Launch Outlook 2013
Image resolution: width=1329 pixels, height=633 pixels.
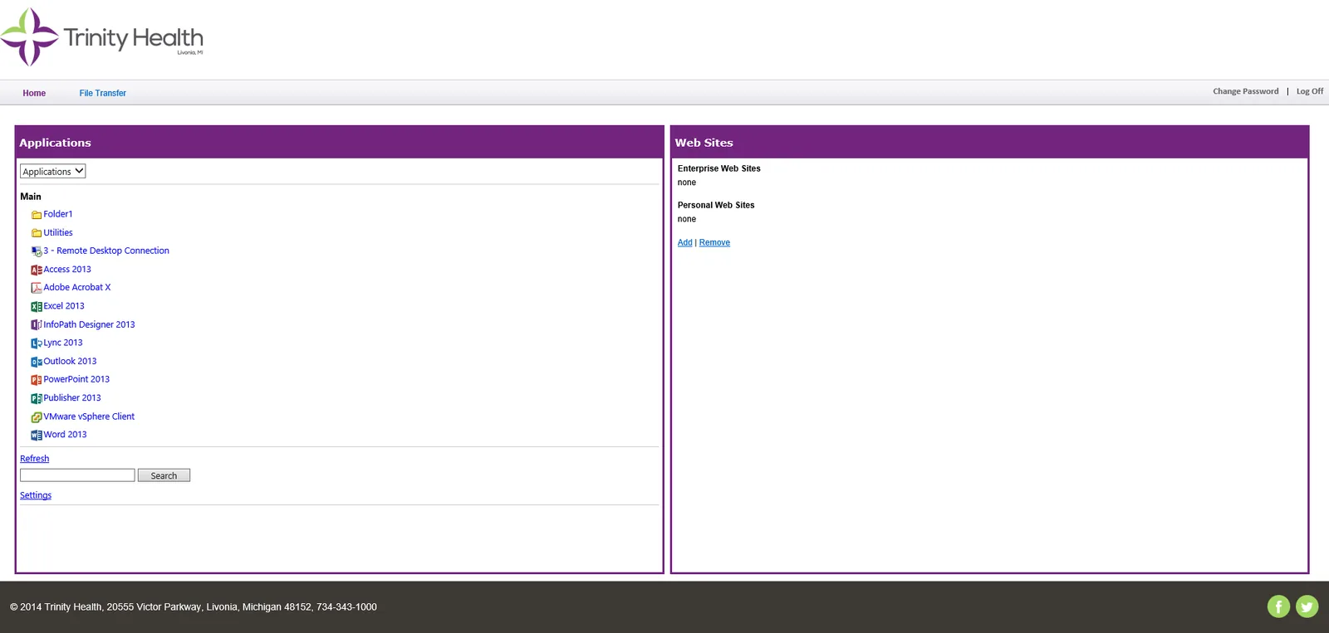tap(70, 362)
